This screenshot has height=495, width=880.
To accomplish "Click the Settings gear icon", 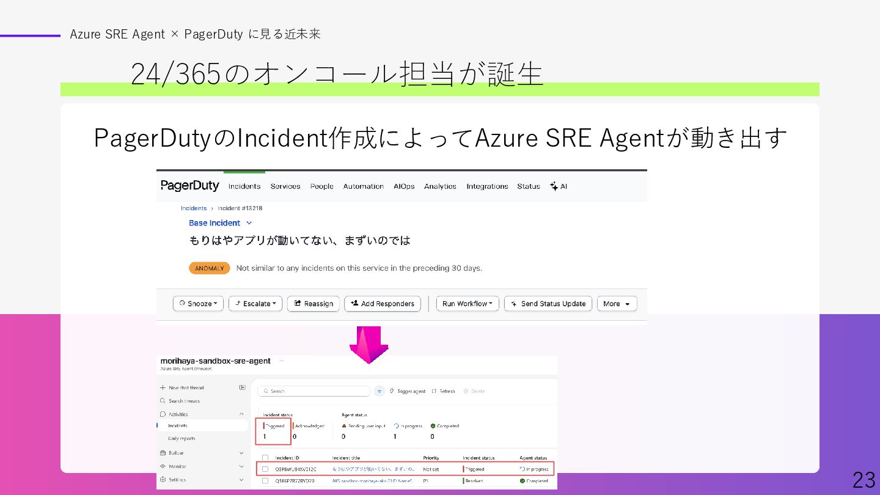I will pos(163,480).
